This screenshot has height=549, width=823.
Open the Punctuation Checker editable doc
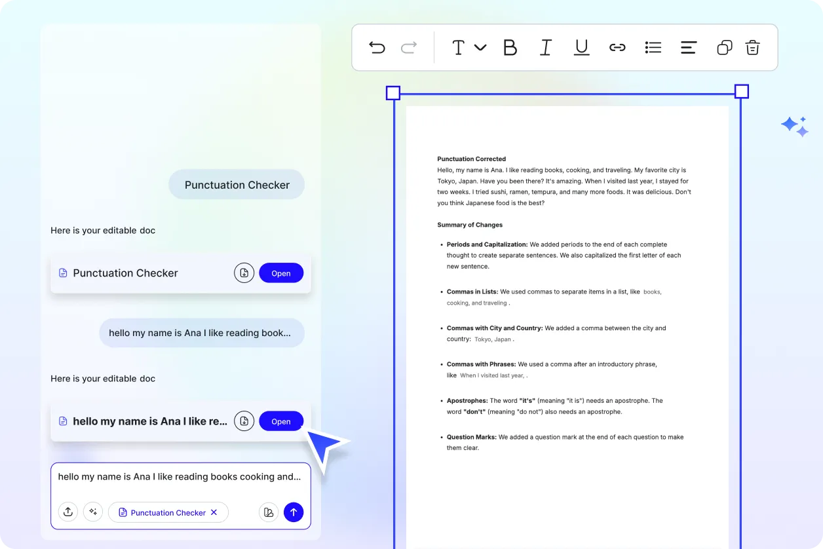click(281, 273)
